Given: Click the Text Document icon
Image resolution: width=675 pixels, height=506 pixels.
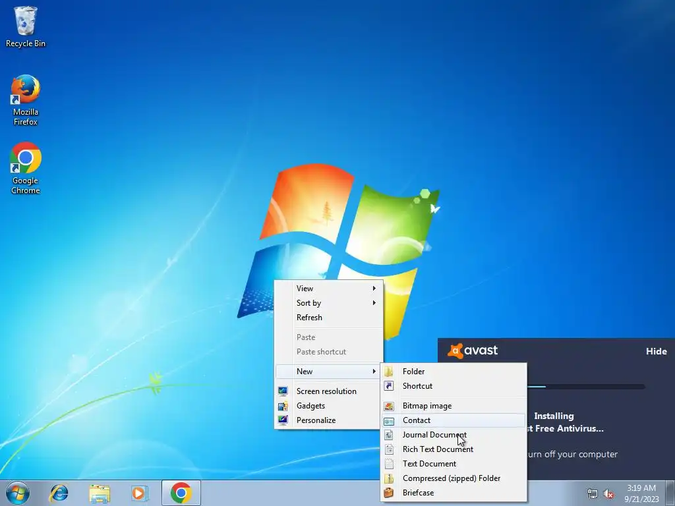Looking at the screenshot, I should point(389,464).
